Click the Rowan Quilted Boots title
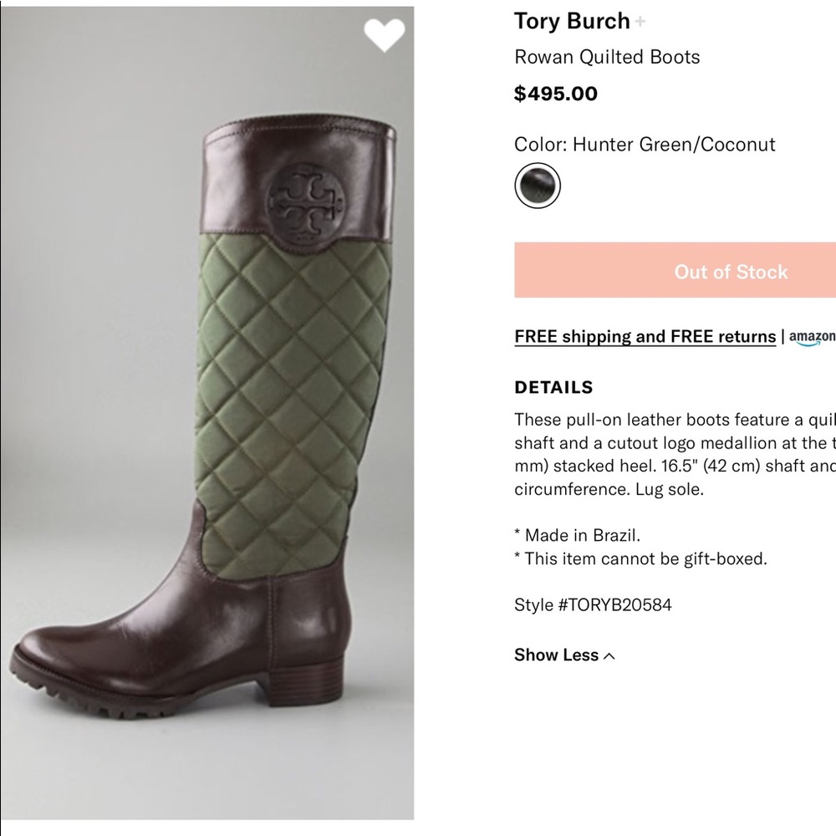The image size is (836, 836). pyautogui.click(x=607, y=57)
